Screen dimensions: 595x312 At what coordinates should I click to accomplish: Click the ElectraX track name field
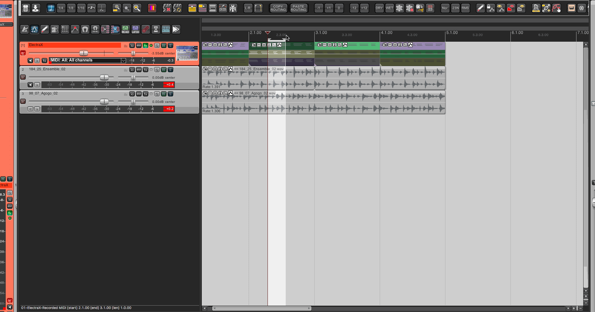pos(74,45)
